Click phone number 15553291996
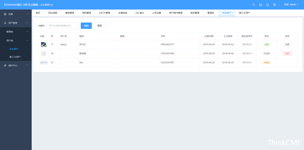 tap(167, 54)
